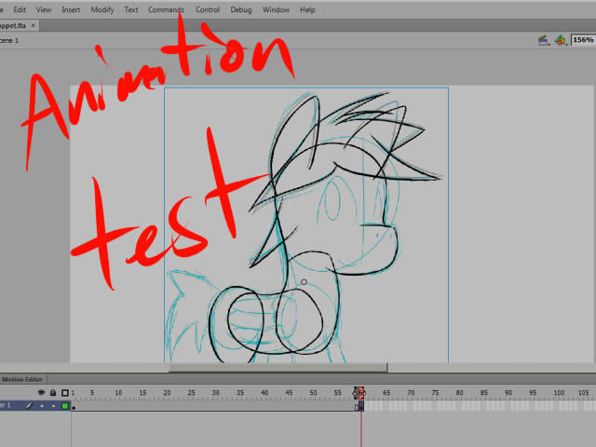Open the Edit Scene clapperboard dropdown

coord(544,40)
